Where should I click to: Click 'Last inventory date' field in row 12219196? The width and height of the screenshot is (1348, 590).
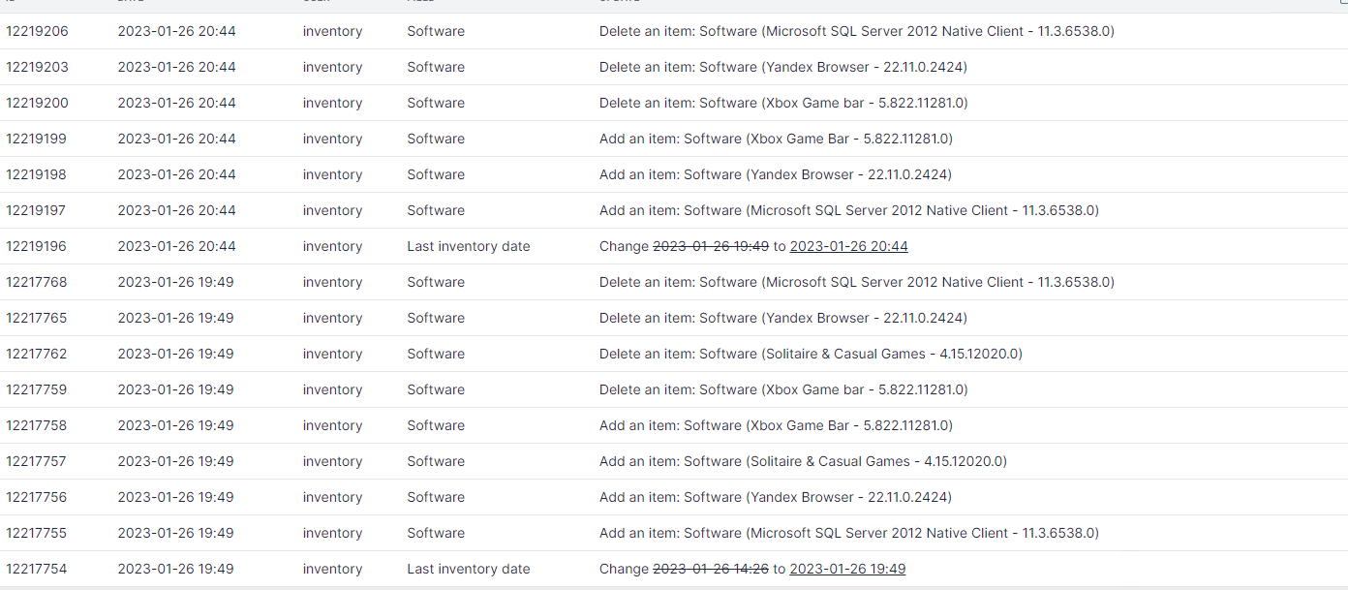[x=469, y=246]
